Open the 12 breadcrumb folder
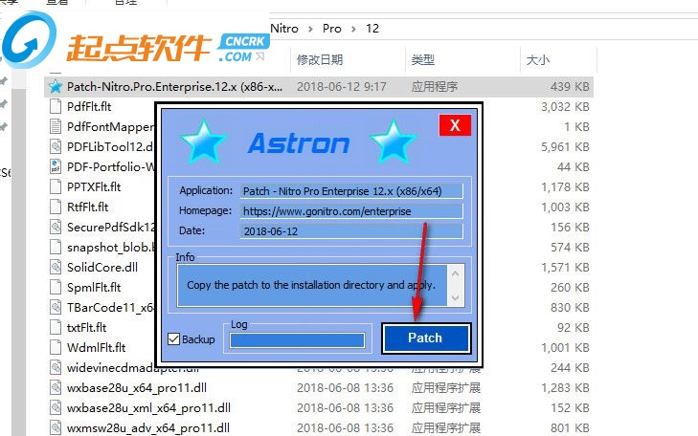The height and width of the screenshot is (436, 698). [x=372, y=29]
